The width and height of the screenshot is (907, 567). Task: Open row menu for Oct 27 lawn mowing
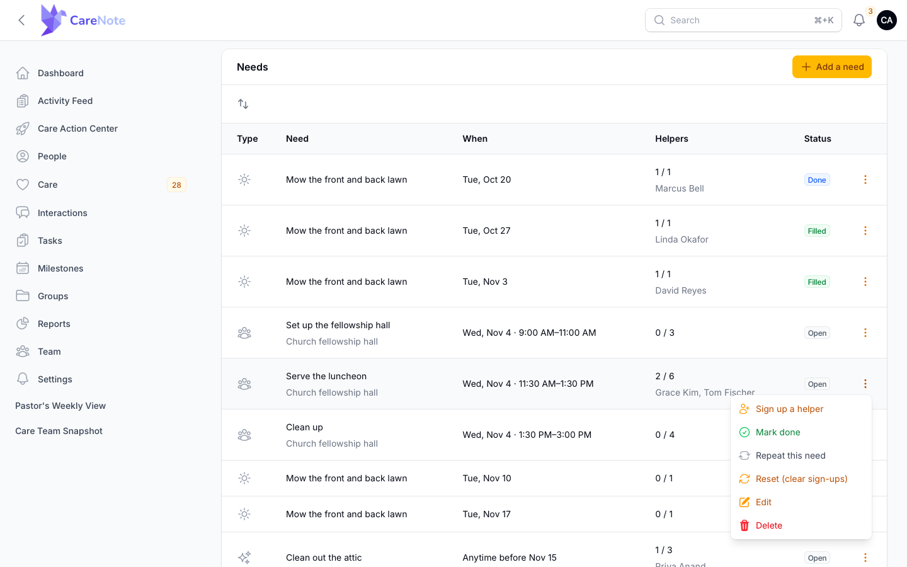[x=865, y=231]
